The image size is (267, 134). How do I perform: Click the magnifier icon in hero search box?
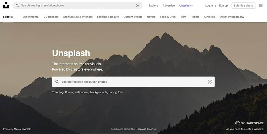(x=57, y=82)
